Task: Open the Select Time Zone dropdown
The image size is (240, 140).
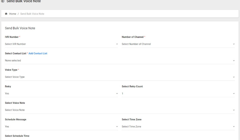Action: [x=178, y=127]
